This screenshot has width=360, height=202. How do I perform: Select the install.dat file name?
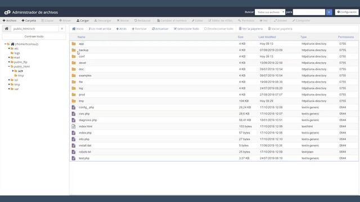pos(85,145)
